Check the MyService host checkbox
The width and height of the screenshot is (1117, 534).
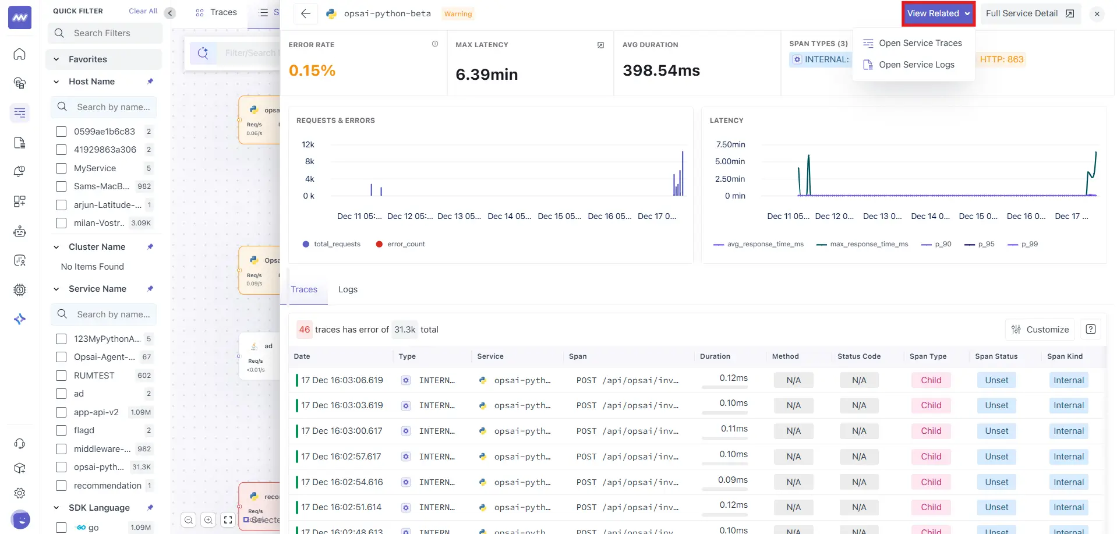61,168
